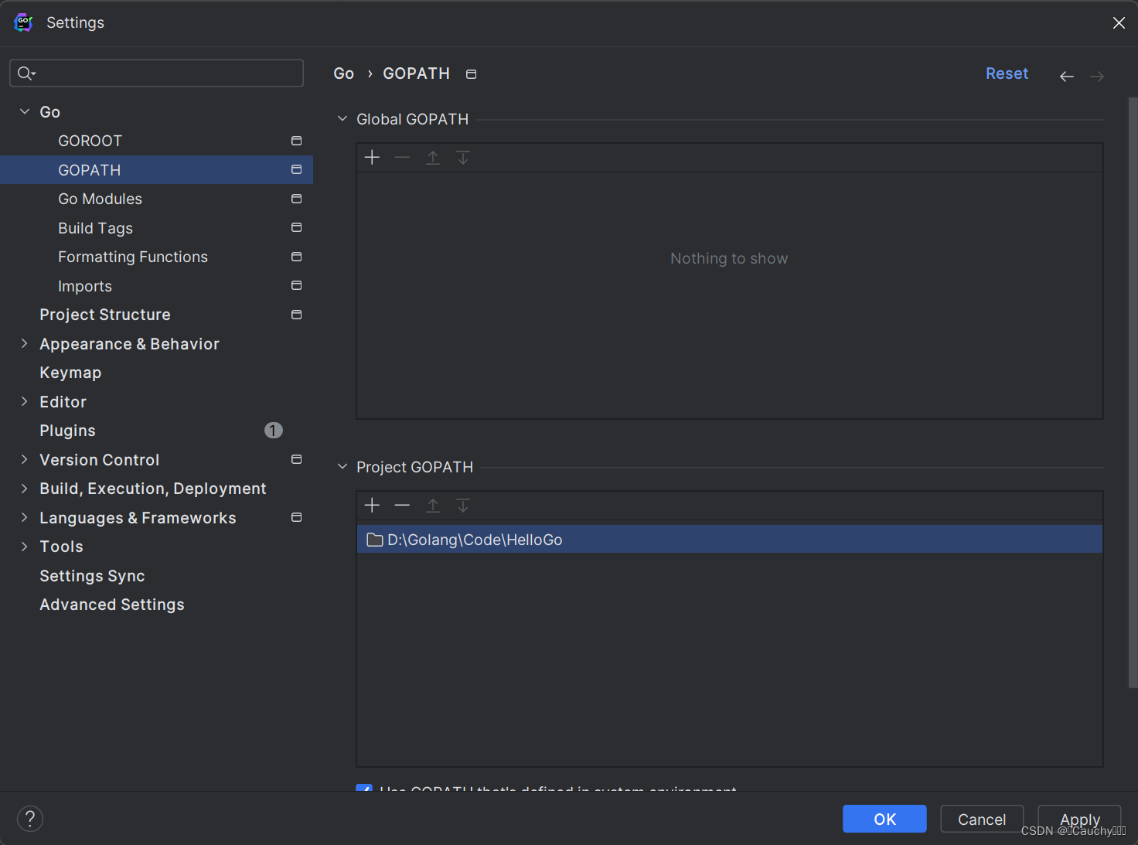The width and height of the screenshot is (1138, 845).
Task: Click the Apply button
Action: pos(1079,819)
